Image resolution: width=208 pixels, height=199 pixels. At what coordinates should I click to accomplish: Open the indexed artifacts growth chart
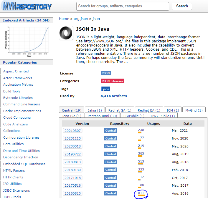[x=27, y=42]
